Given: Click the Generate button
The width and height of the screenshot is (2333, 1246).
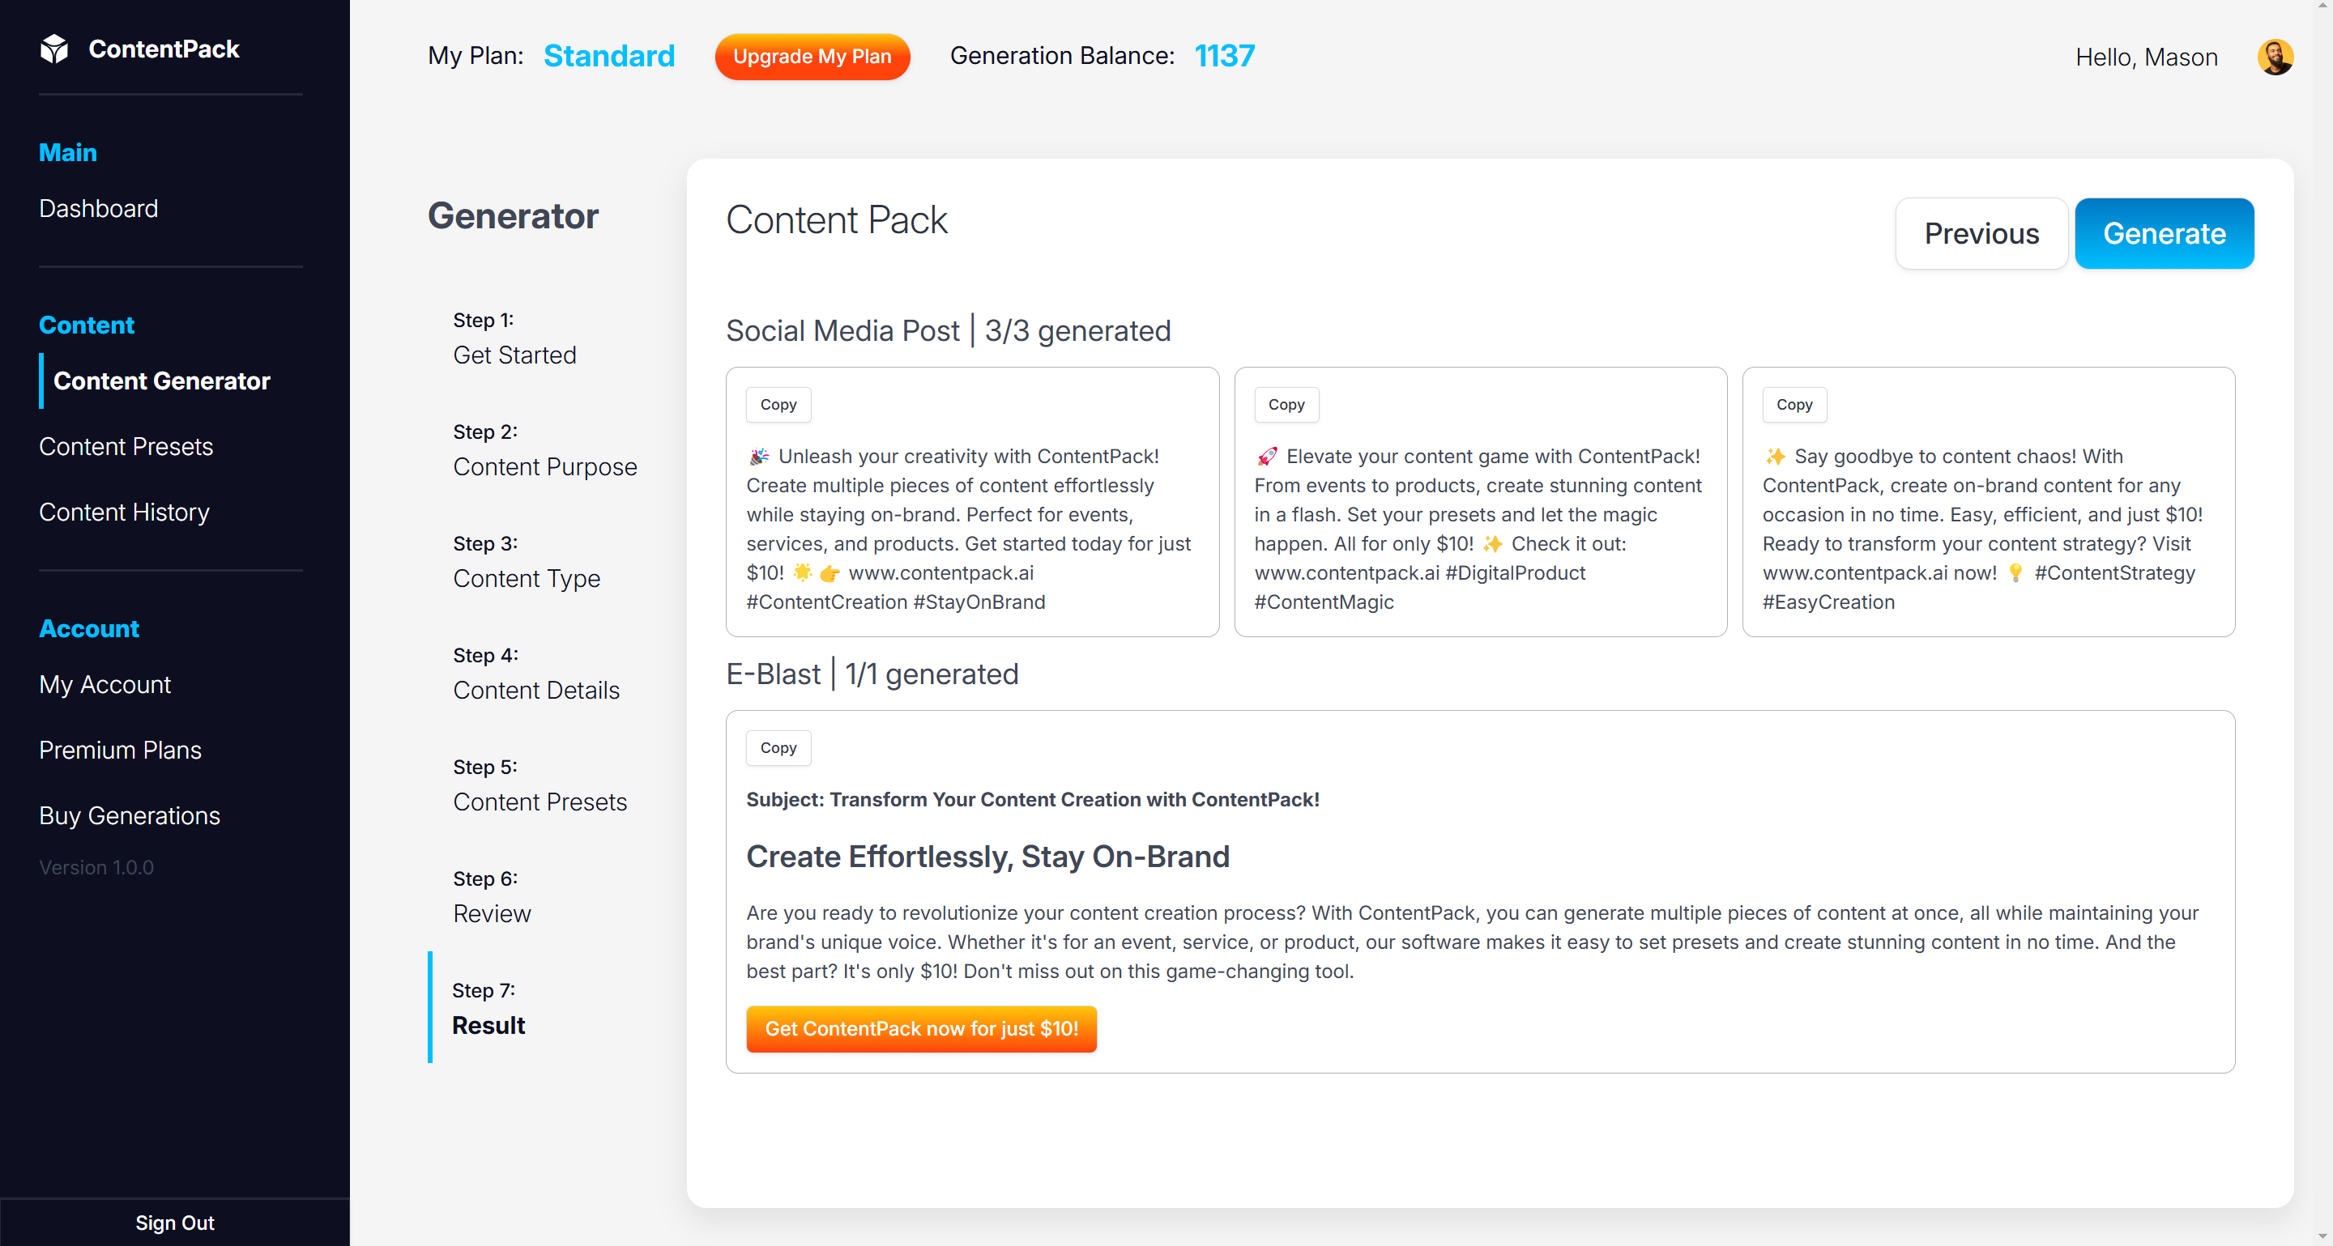Looking at the screenshot, I should [x=2163, y=233].
